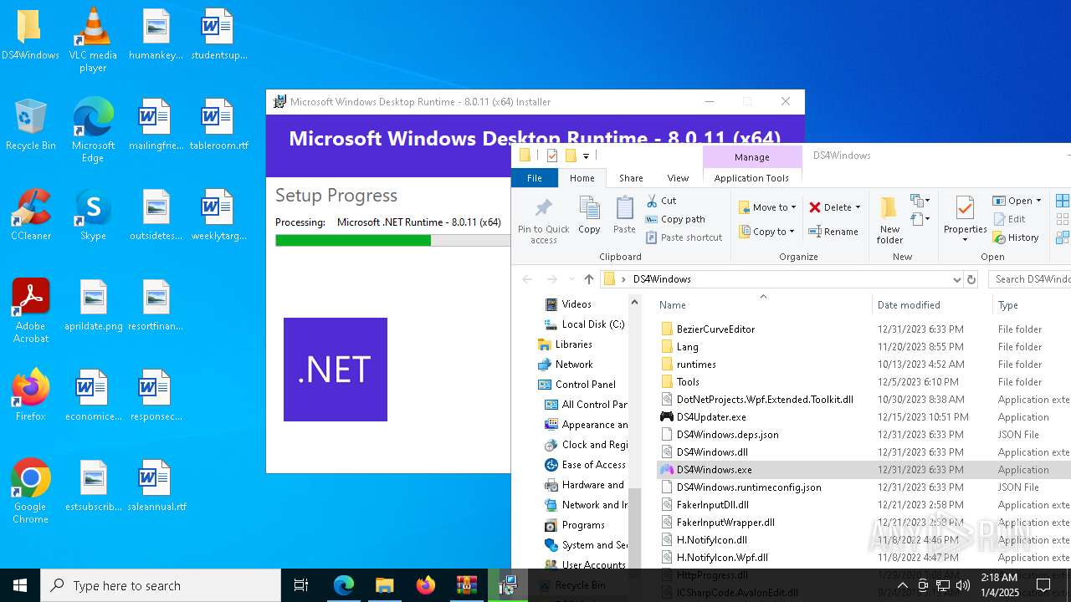Open Properties from the ribbon
1071x602 pixels.
point(965,219)
